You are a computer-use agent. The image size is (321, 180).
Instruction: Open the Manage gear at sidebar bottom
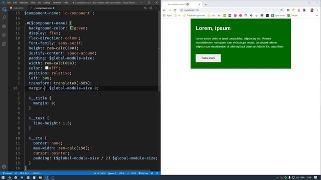4,166
